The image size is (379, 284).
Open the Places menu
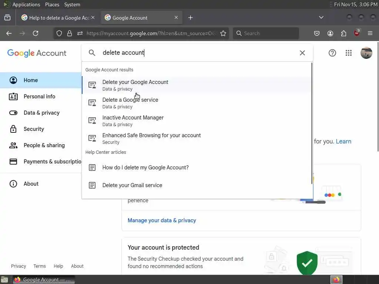52,4
